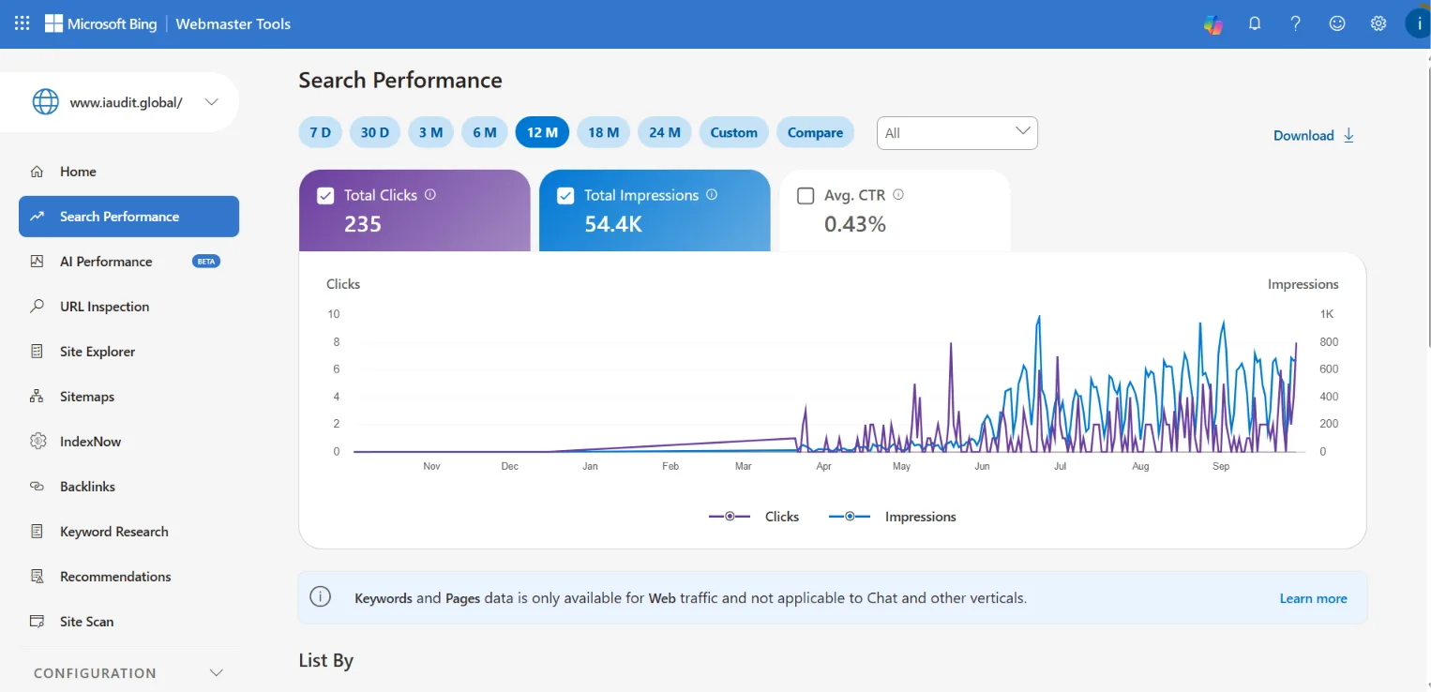Click the Home house icon
The height and width of the screenshot is (692, 1431).
37,172
